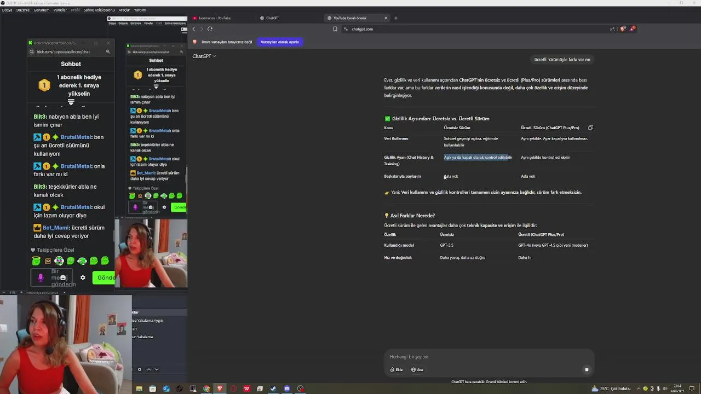This screenshot has width=701, height=394.
Task: Open the Düzenle menu in OBS
Action: pos(23,10)
